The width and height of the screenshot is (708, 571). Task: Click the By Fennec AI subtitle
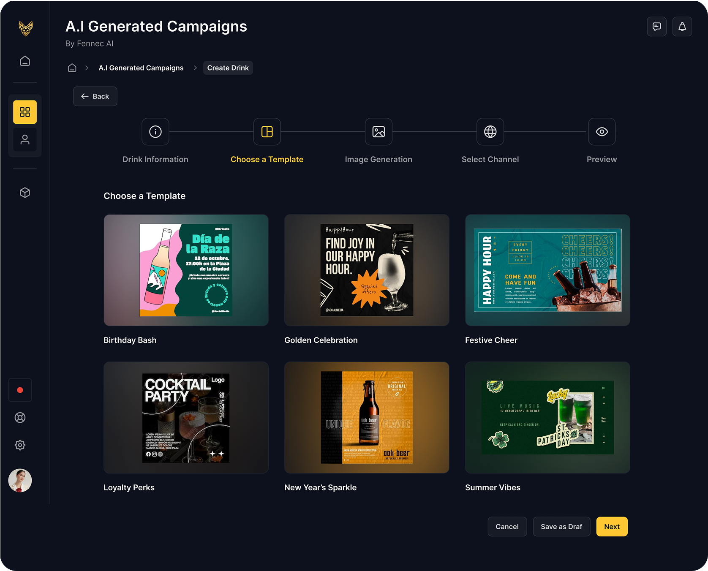pos(90,44)
